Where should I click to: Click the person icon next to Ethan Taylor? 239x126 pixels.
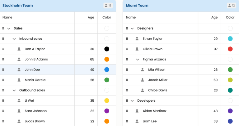coord(137,39)
